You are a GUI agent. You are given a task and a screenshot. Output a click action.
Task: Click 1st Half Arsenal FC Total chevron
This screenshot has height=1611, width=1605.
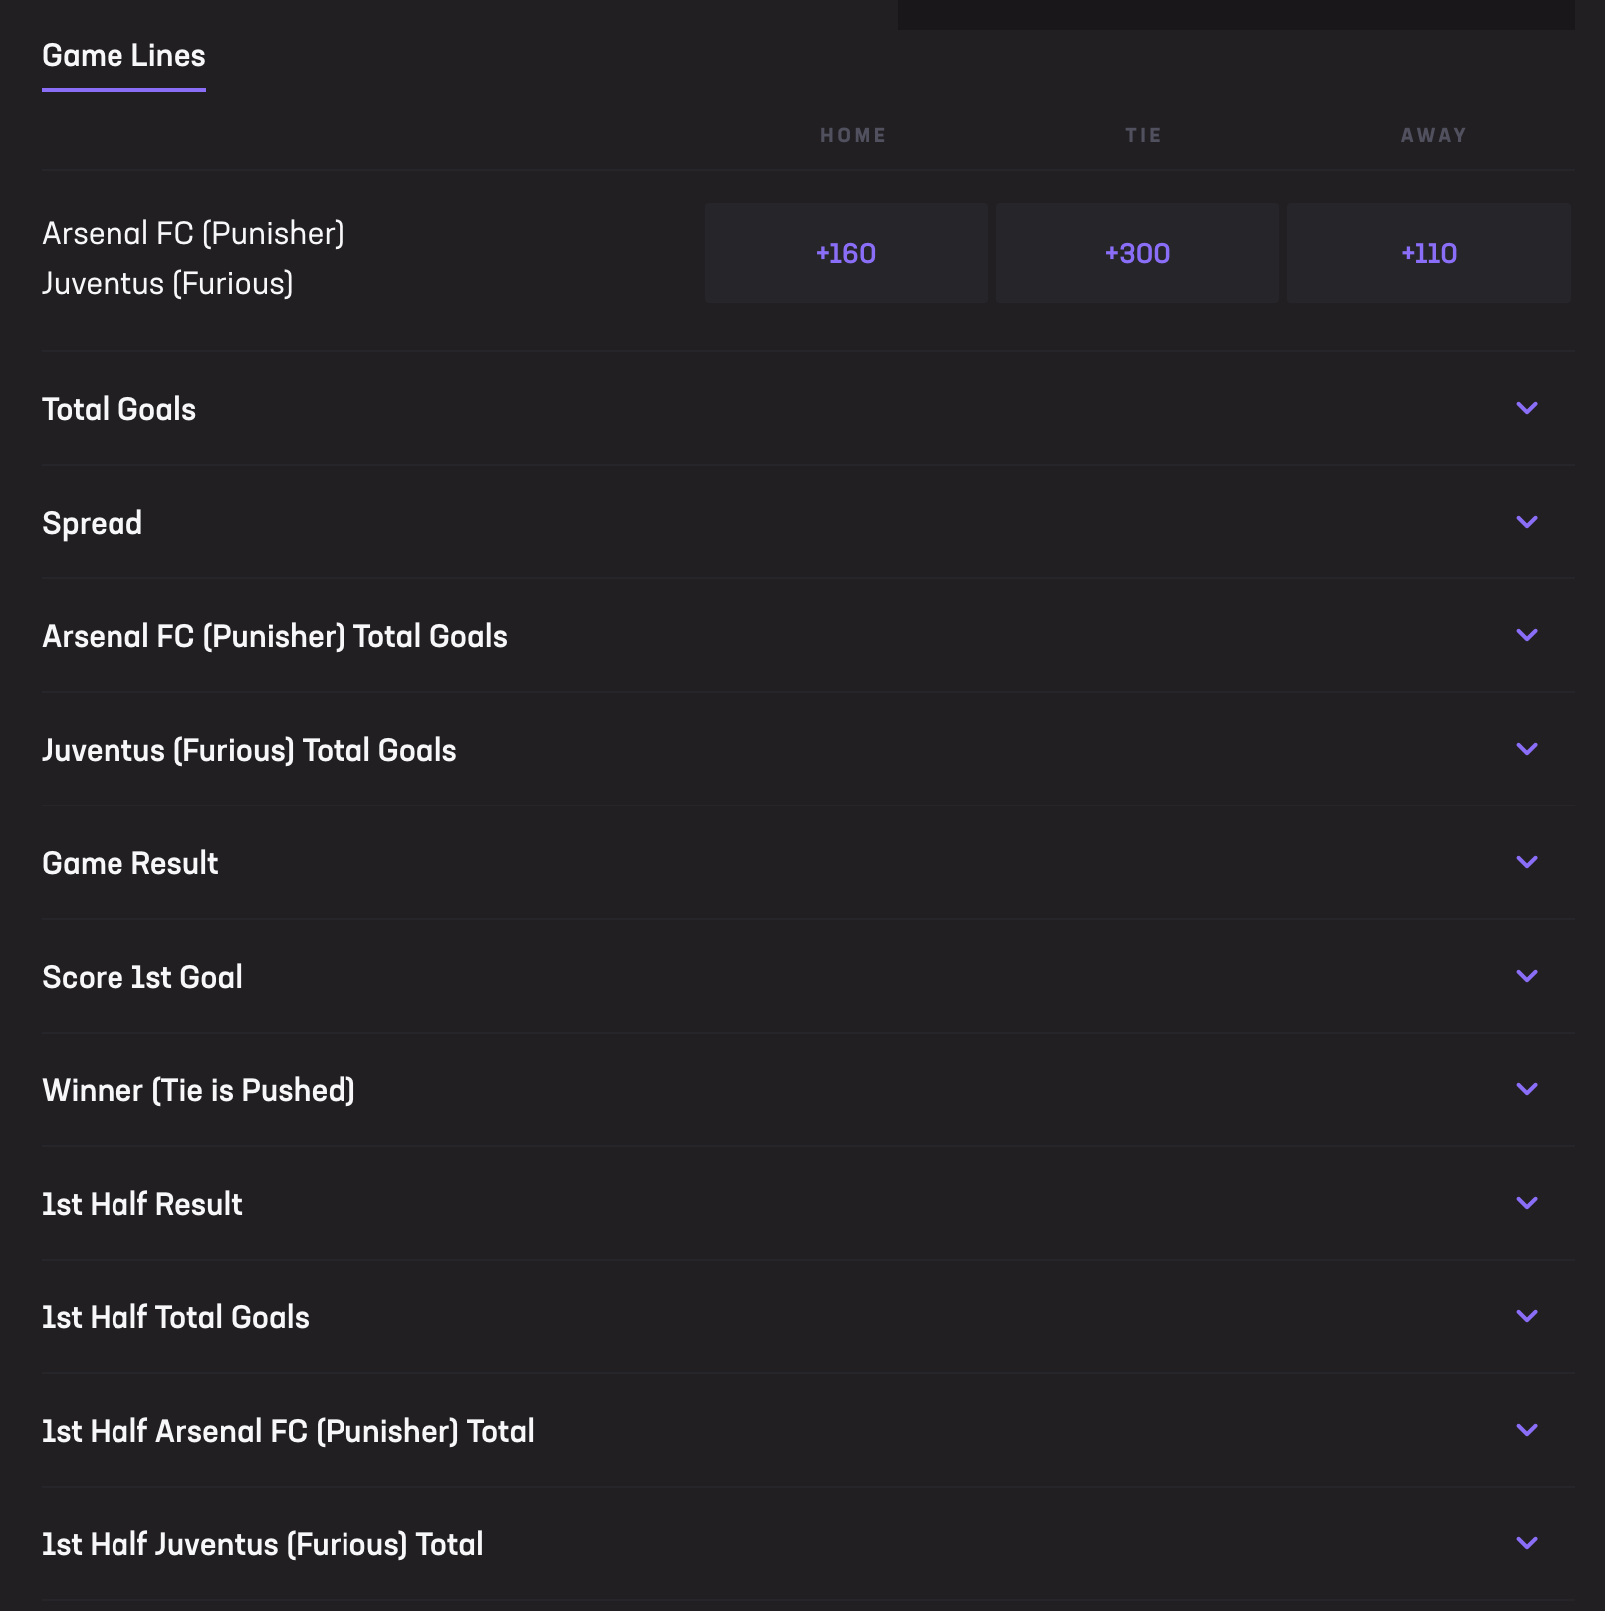coord(1527,1430)
